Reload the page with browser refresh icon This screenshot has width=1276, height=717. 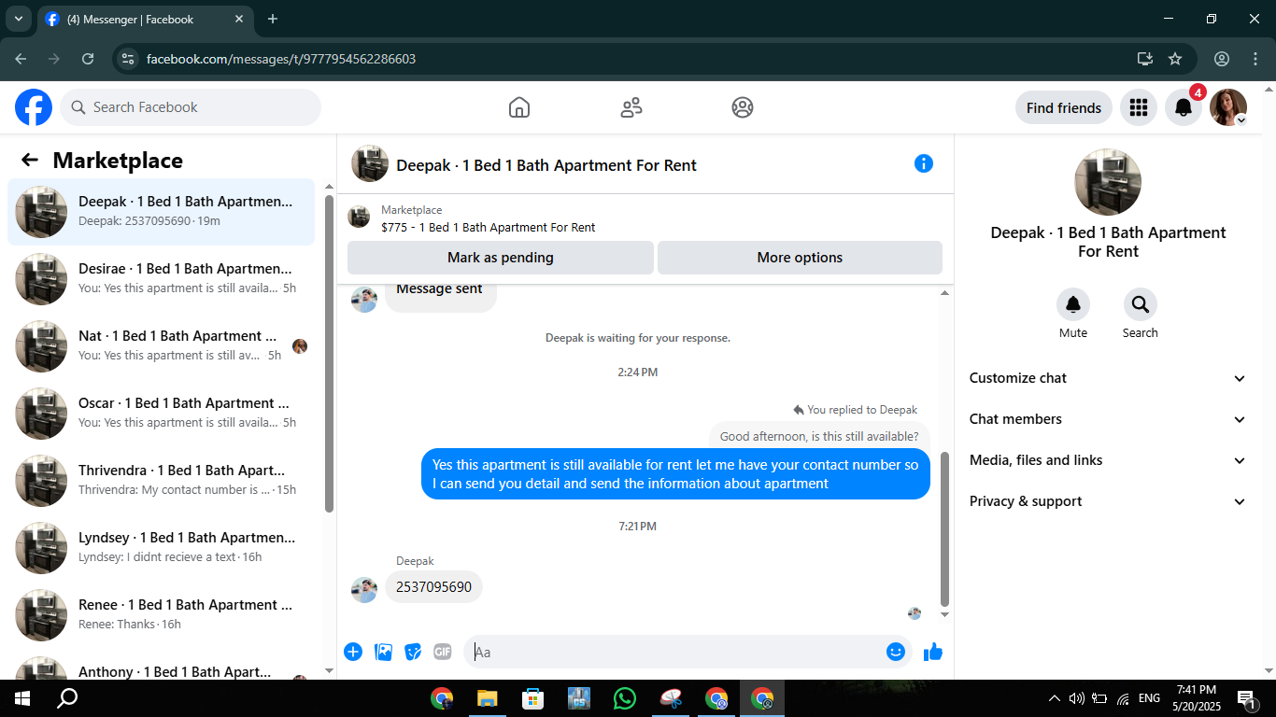88,59
